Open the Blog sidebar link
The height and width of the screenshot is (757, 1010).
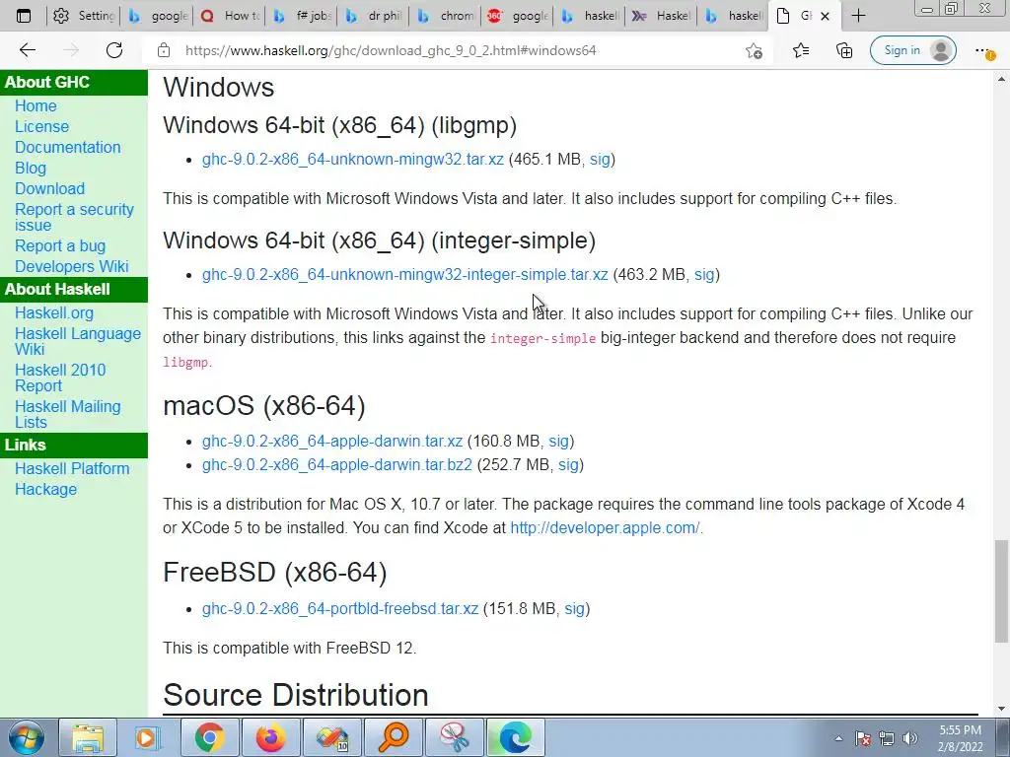[31, 168]
